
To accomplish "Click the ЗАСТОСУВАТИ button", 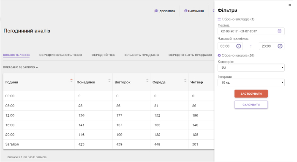I will coord(251,93).
